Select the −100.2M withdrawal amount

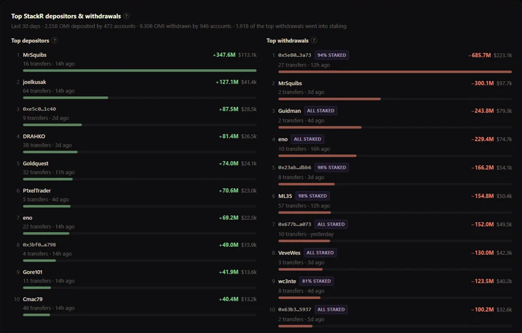[x=482, y=310]
